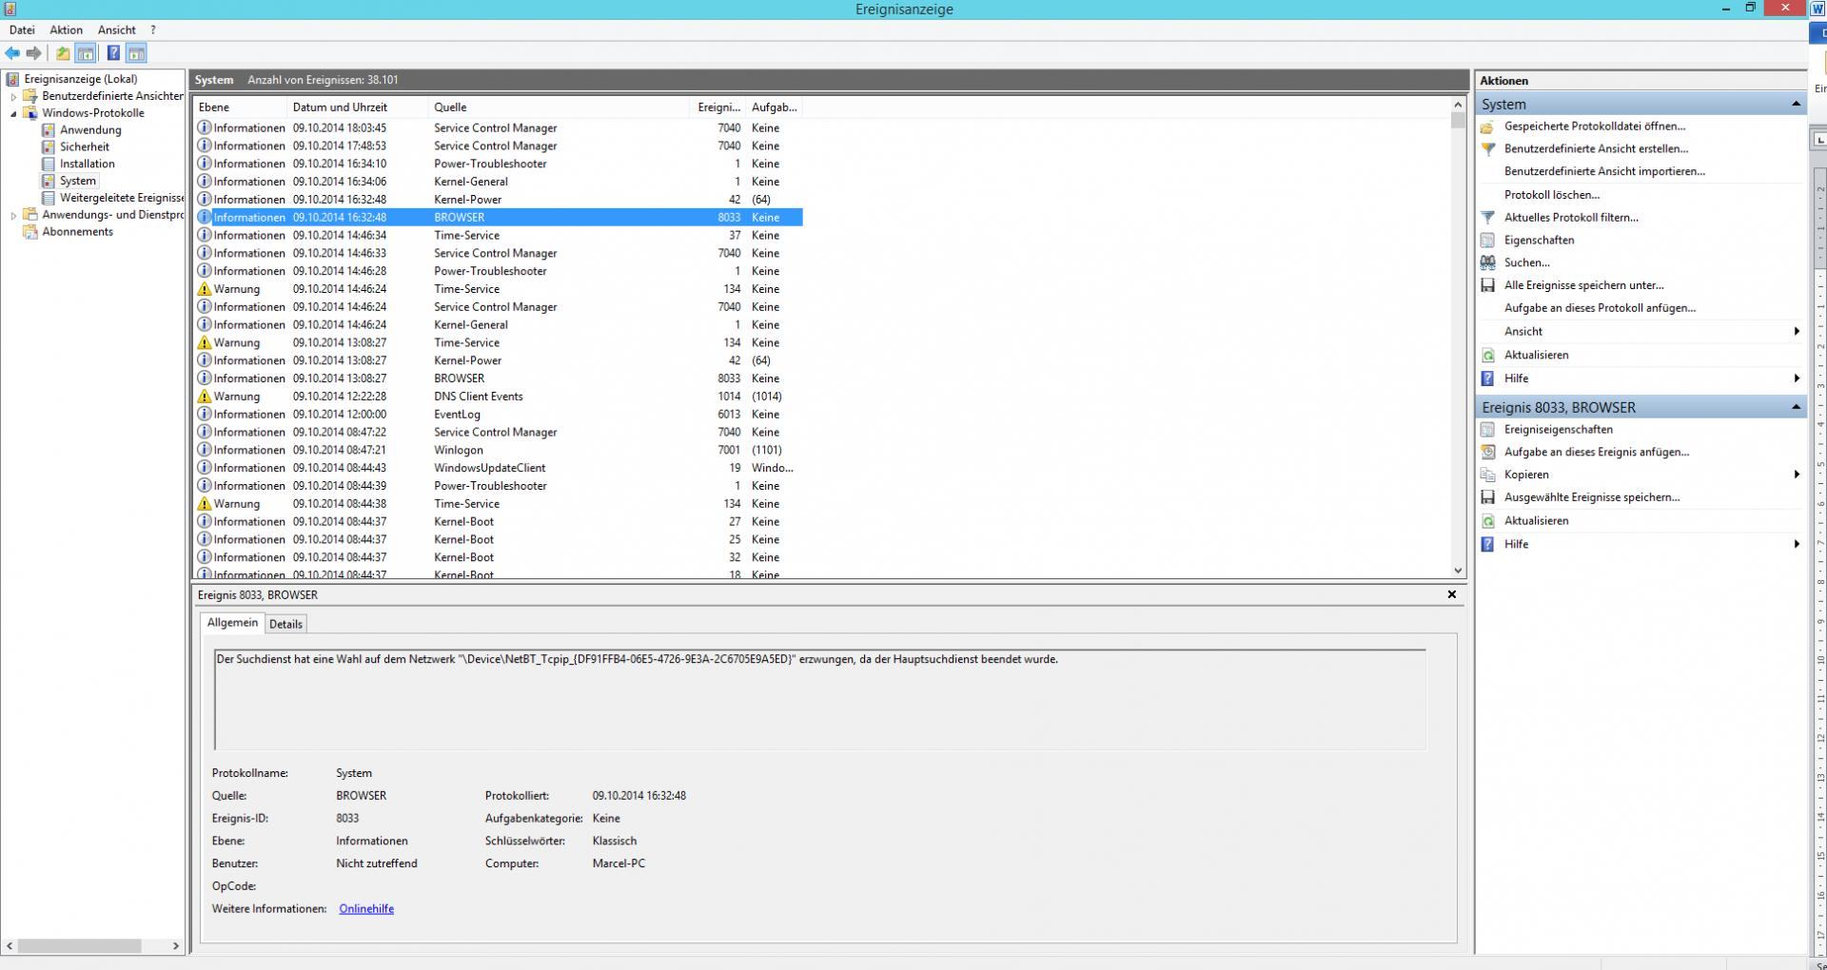1827x970 pixels.
Task: Click the disk icon for Alle Ereignisse speichern
Action: (1488, 285)
